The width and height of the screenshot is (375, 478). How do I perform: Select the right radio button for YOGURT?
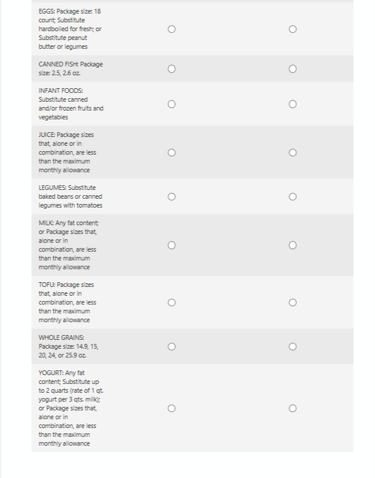[292, 408]
